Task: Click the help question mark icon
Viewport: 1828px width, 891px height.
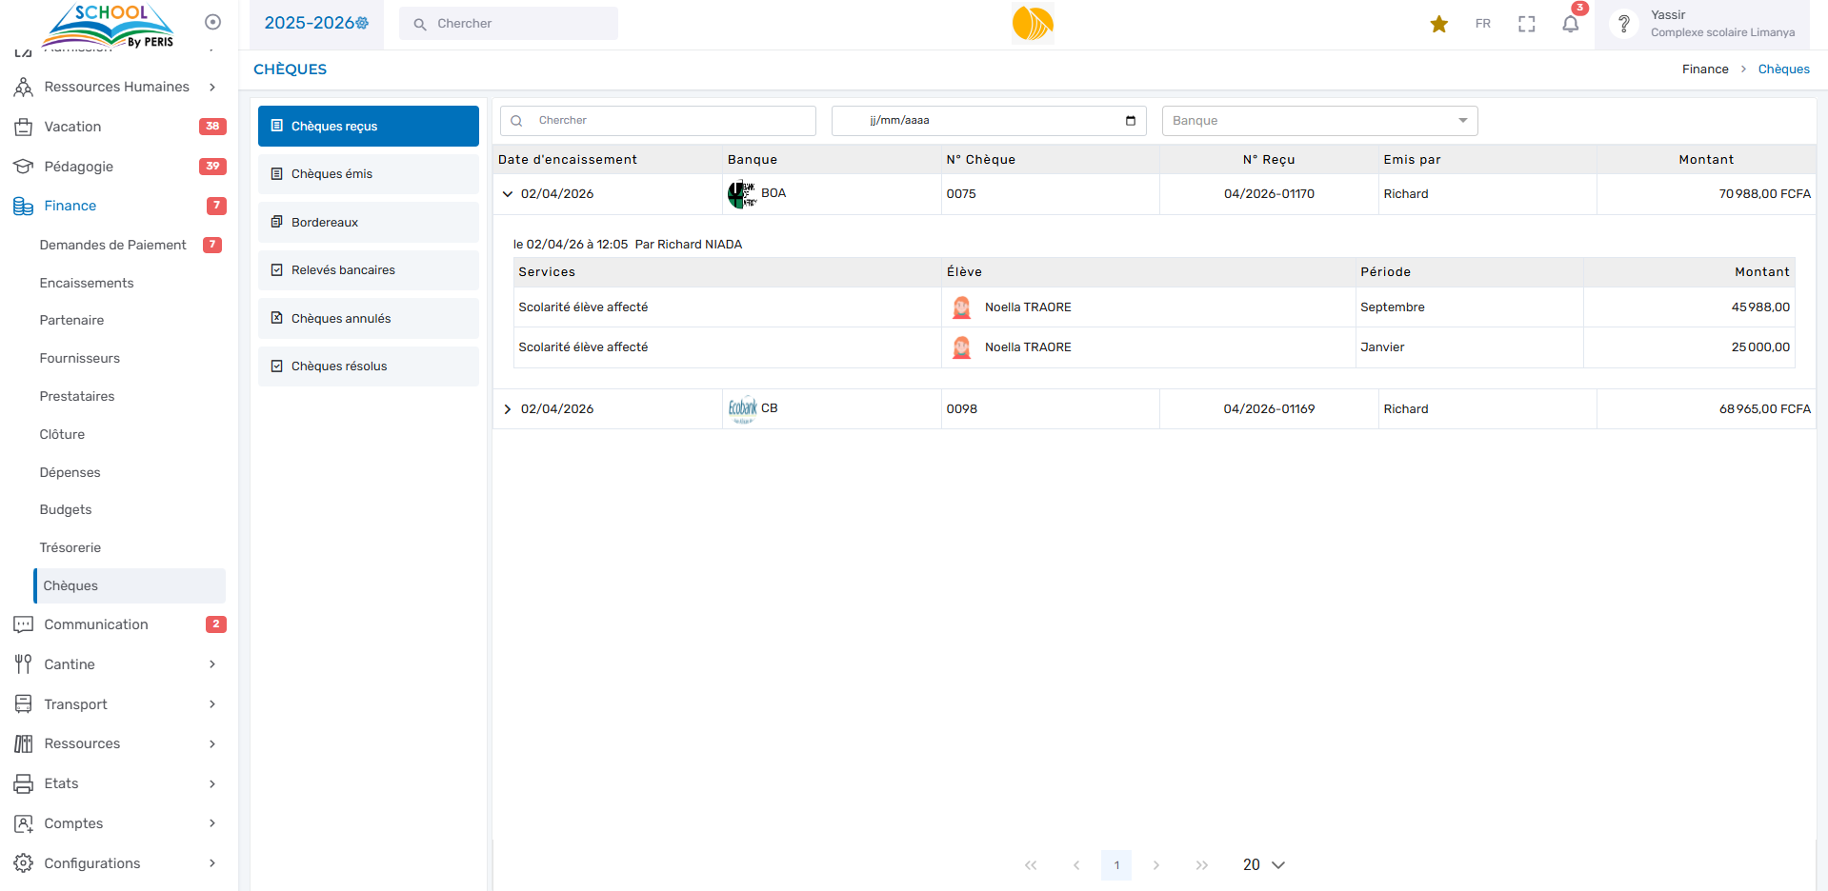Action: pyautogui.click(x=1623, y=24)
